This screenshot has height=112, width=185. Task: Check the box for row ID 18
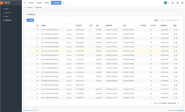31,30
